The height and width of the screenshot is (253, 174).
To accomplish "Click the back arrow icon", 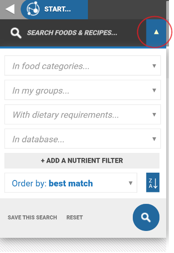I will pyautogui.click(x=10, y=9).
